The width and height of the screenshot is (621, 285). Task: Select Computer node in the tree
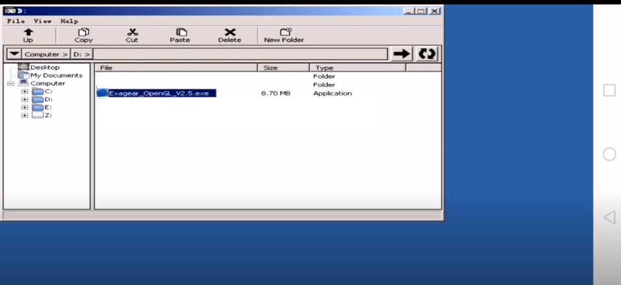pyautogui.click(x=48, y=83)
